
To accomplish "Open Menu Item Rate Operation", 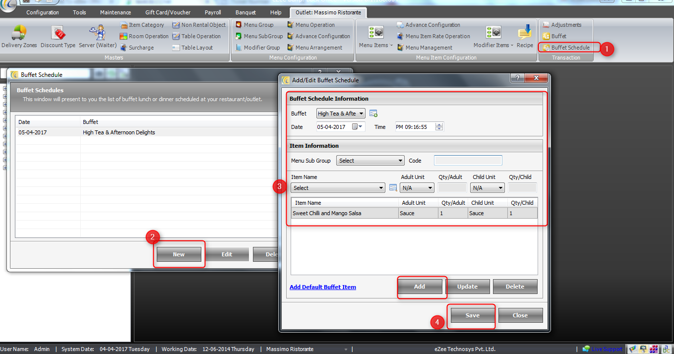I will (433, 36).
